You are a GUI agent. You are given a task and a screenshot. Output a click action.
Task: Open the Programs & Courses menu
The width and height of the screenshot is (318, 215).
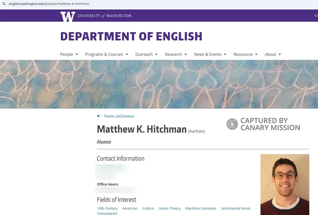104,54
